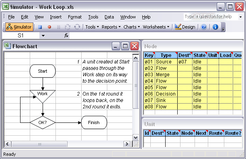The width and height of the screenshot is (246, 159).
Task: Click the red record circle icon
Action: (49, 27)
